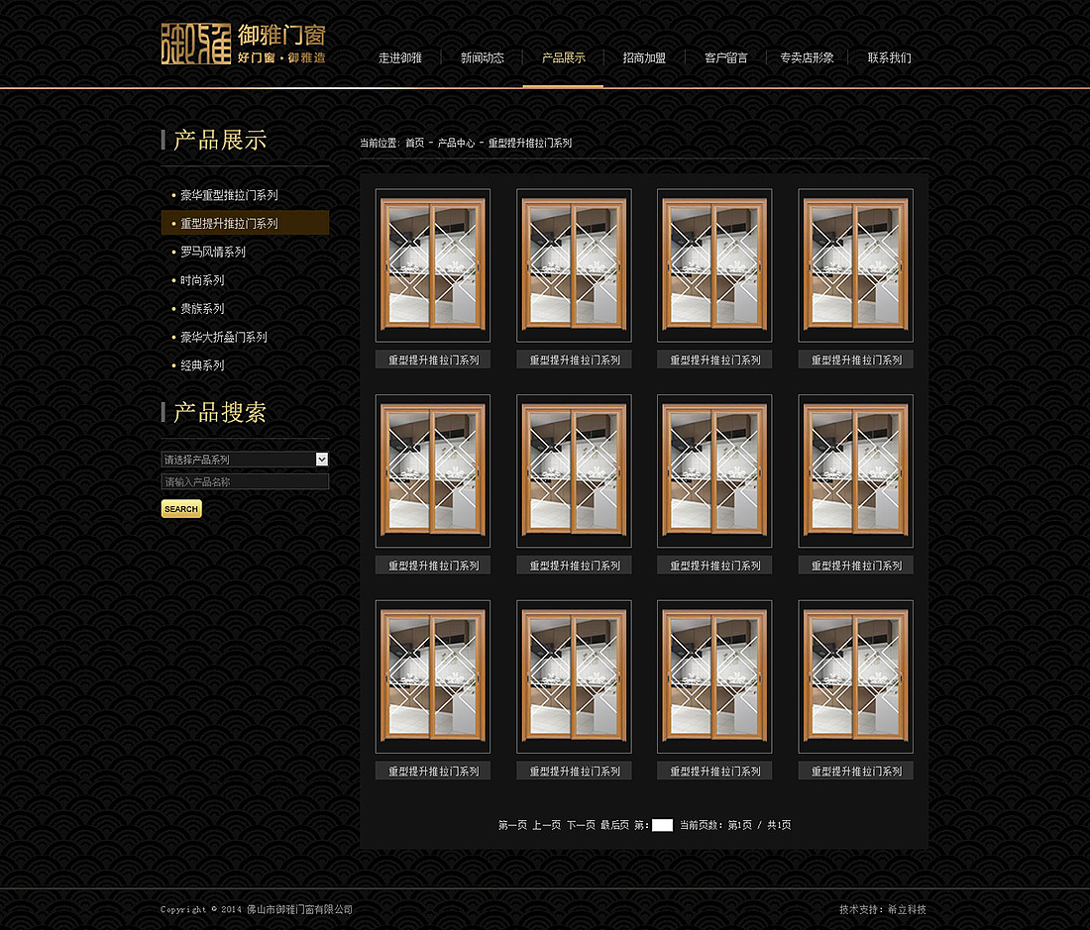The height and width of the screenshot is (930, 1090).
Task: Open 联系我们 in the navigation bar
Action: [889, 57]
